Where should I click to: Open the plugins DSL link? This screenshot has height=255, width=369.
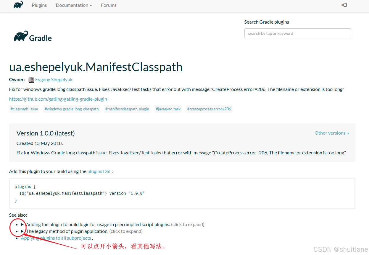99,171
